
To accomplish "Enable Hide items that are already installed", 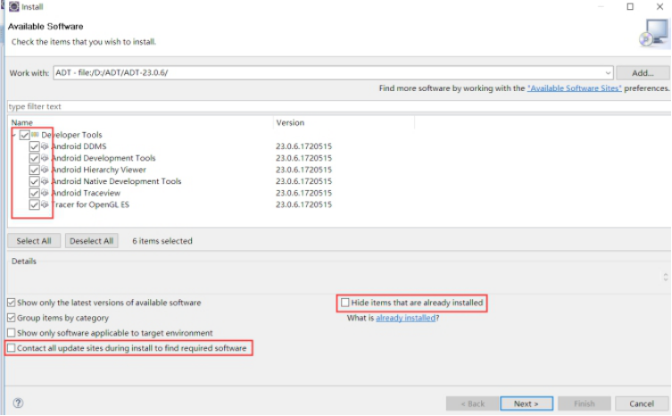I will [x=345, y=303].
